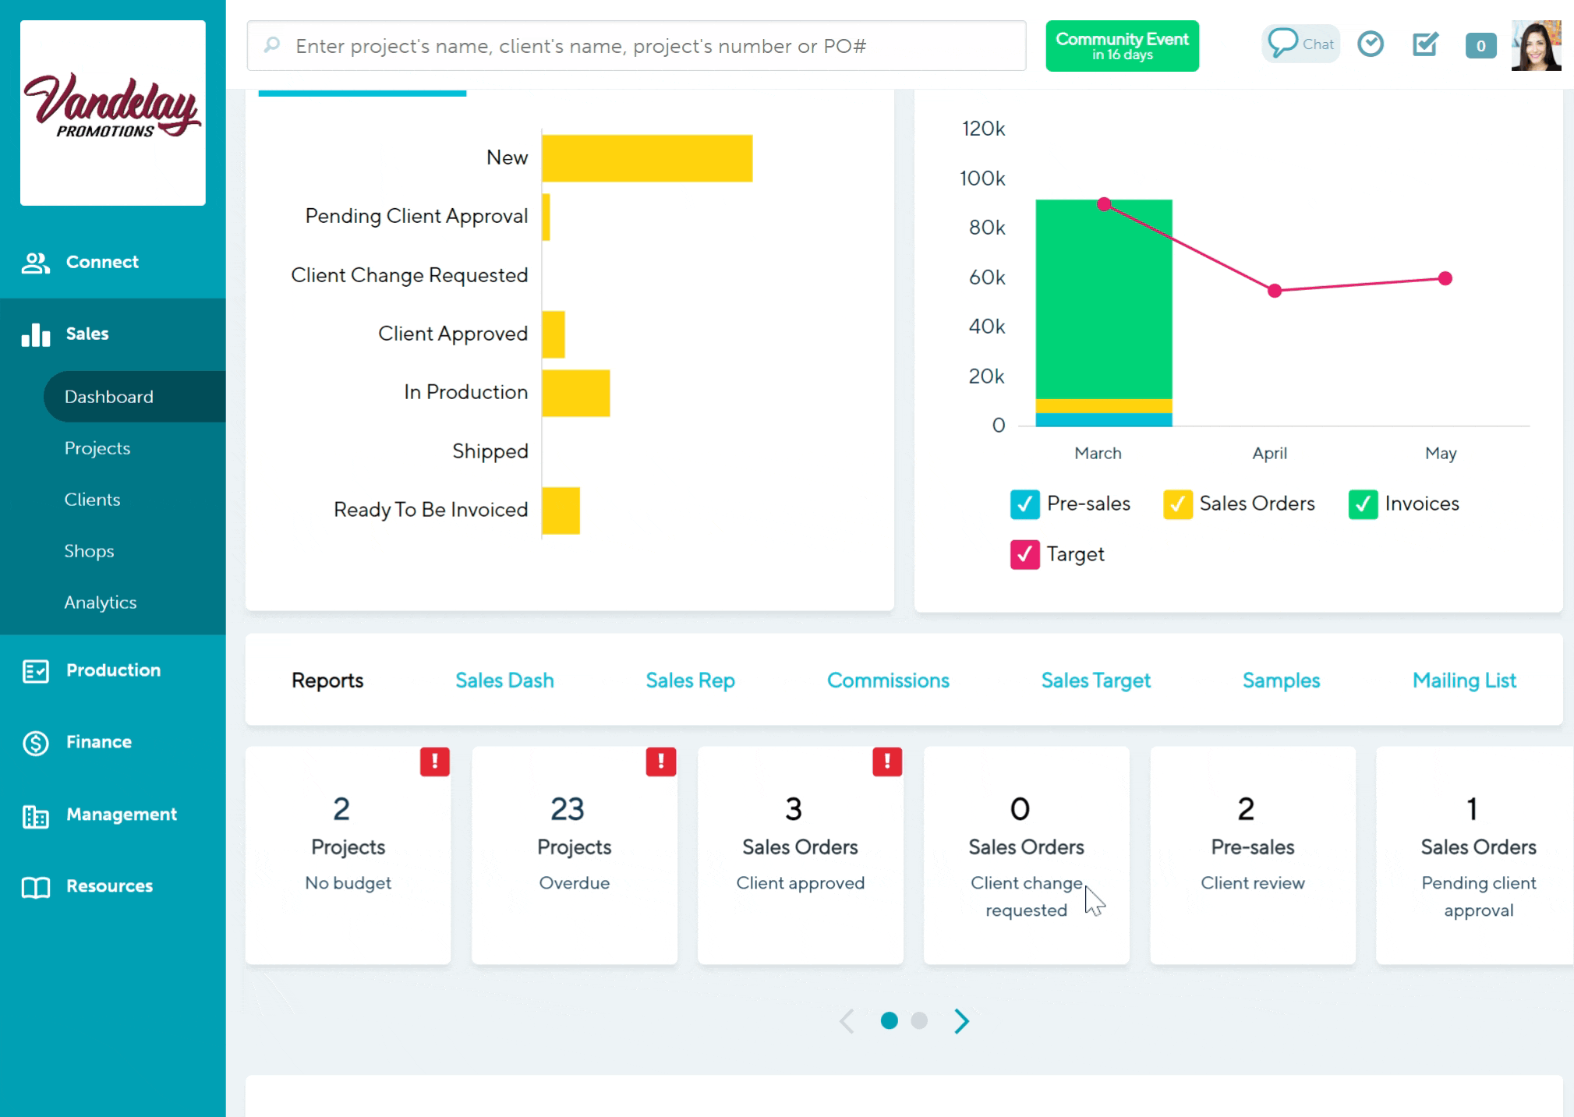The width and height of the screenshot is (1574, 1117).
Task: Select the second carousel page dot
Action: 918,1019
